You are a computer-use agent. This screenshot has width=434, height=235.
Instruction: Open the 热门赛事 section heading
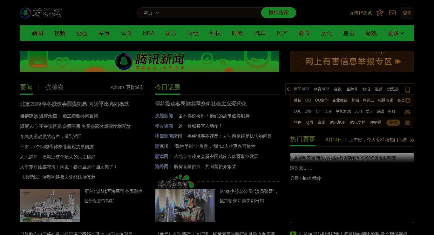303,139
